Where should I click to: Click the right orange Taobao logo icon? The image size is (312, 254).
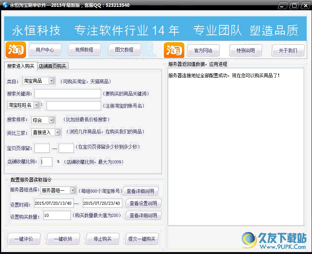tap(174, 50)
